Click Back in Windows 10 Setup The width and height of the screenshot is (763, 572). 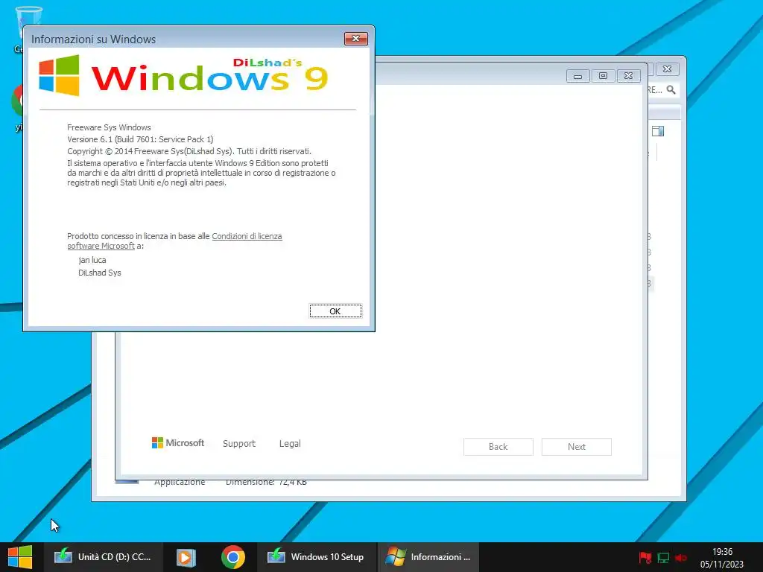click(x=498, y=447)
